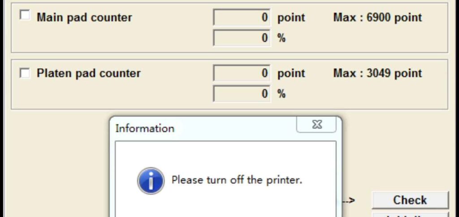Click the Platen pad counter label
Image resolution: width=459 pixels, height=217 pixels.
click(89, 73)
